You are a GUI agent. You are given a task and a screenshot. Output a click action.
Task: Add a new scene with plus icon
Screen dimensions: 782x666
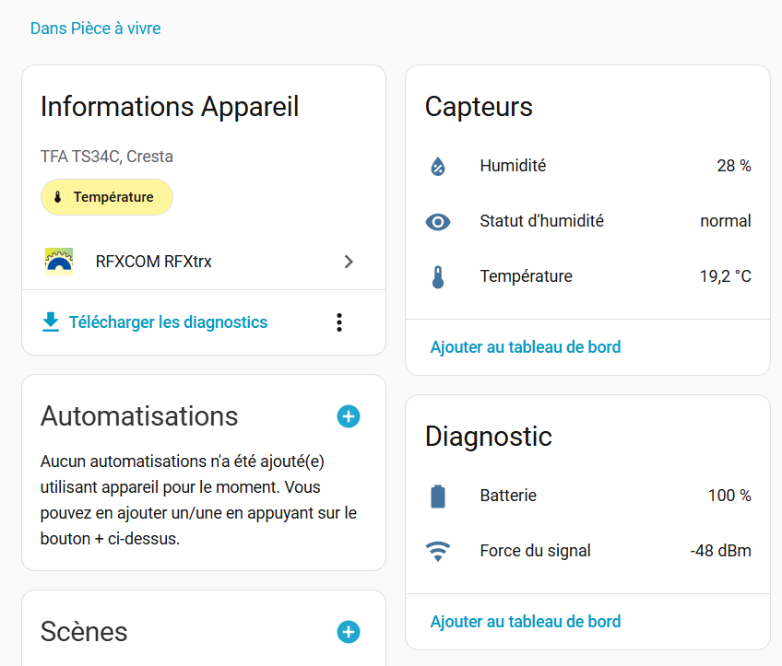pos(349,632)
